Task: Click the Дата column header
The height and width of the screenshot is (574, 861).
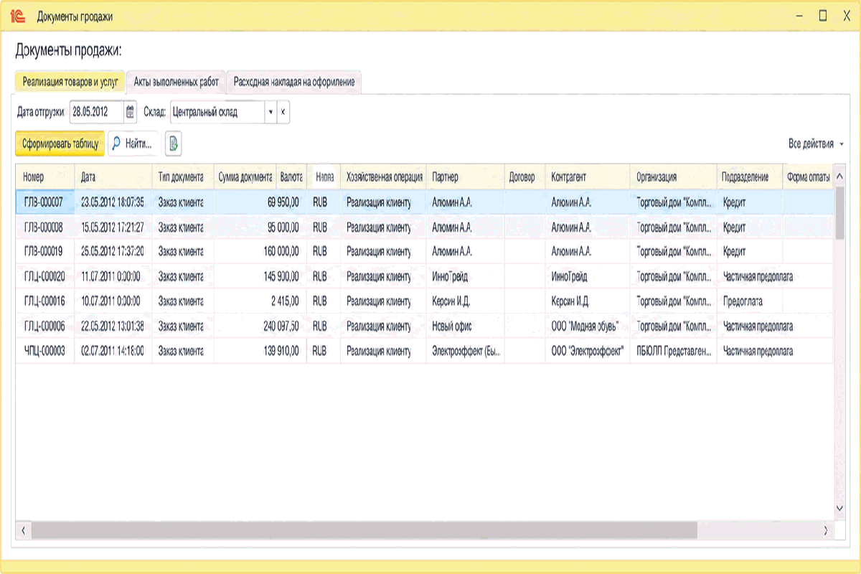Action: point(113,177)
